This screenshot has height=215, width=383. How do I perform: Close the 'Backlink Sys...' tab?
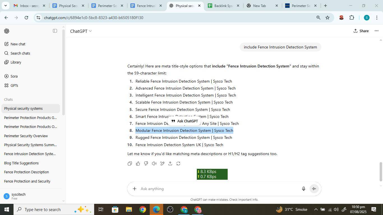(x=238, y=6)
